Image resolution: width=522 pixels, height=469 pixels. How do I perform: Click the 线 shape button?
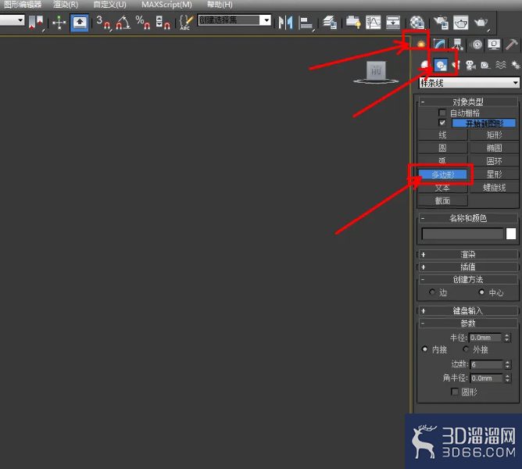[443, 135]
